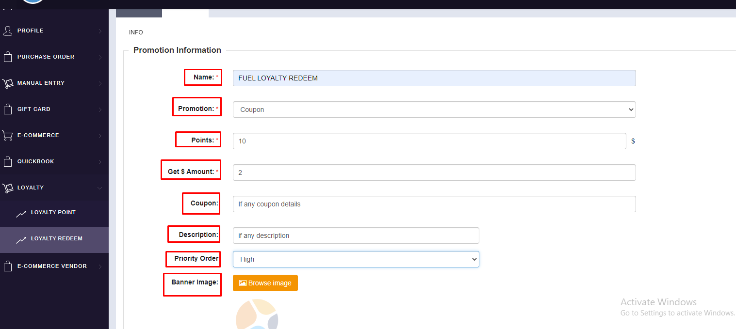Click the Get $ Amount input field

(434, 172)
